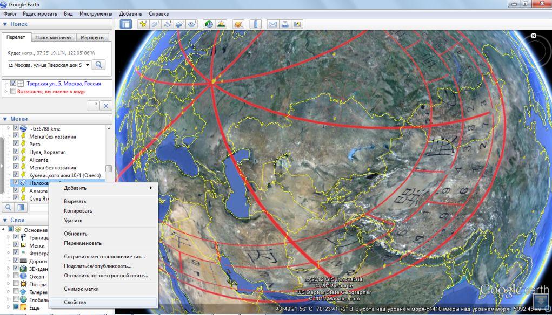Viewport: 552px width, 315px height.
Task: Collapse the Основная layers tree node
Action: click(4, 229)
